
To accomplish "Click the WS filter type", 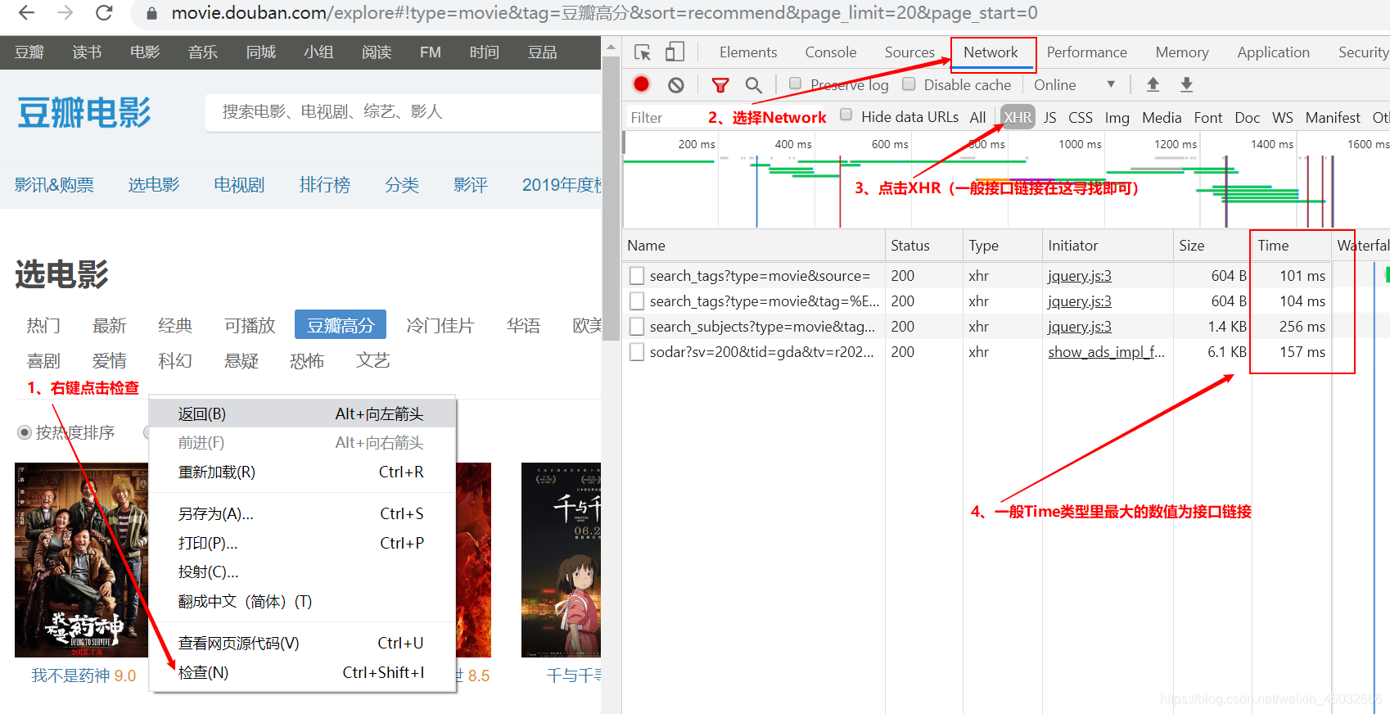I will point(1283,117).
